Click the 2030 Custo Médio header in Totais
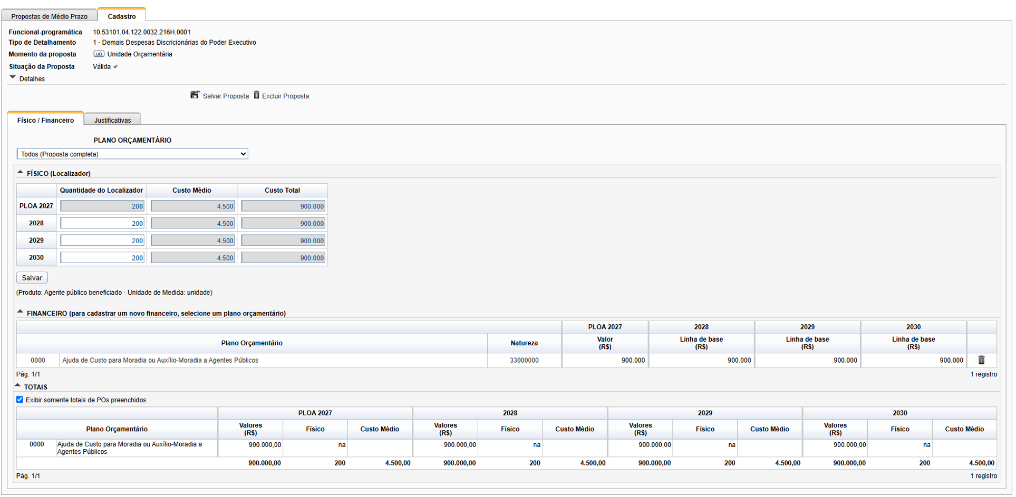The height and width of the screenshot is (497, 1016). point(964,429)
